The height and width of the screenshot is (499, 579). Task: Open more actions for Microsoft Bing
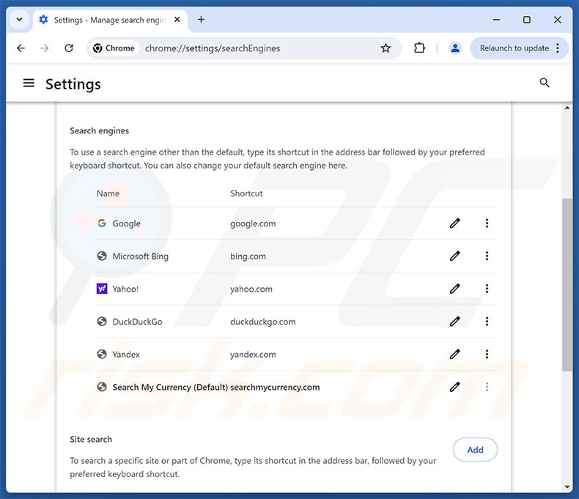(x=487, y=256)
